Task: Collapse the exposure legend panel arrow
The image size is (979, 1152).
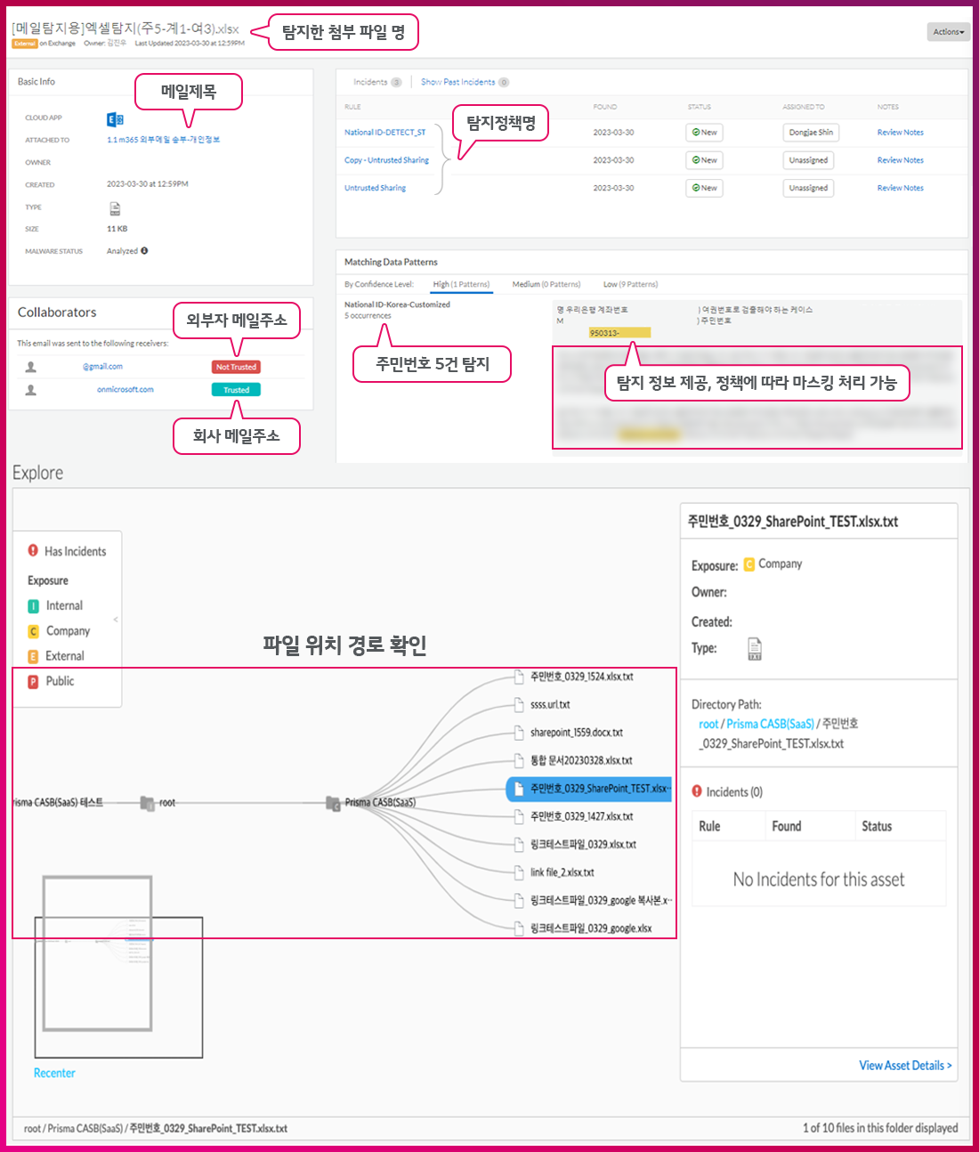Action: click(116, 619)
